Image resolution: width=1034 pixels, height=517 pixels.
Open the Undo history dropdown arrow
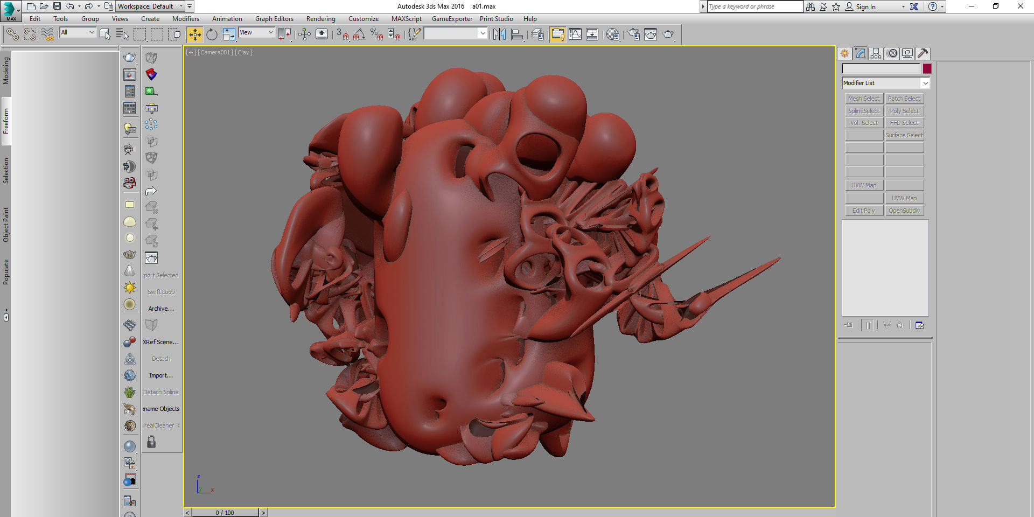pyautogui.click(x=79, y=6)
